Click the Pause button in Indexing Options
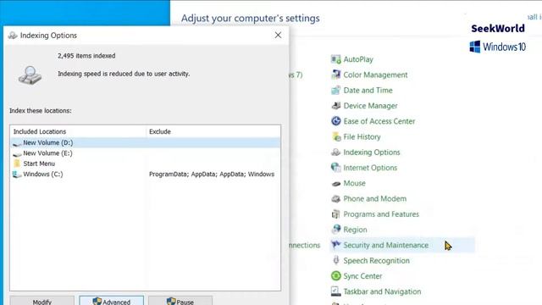Image resolution: width=542 pixels, height=305 pixels. click(180, 301)
